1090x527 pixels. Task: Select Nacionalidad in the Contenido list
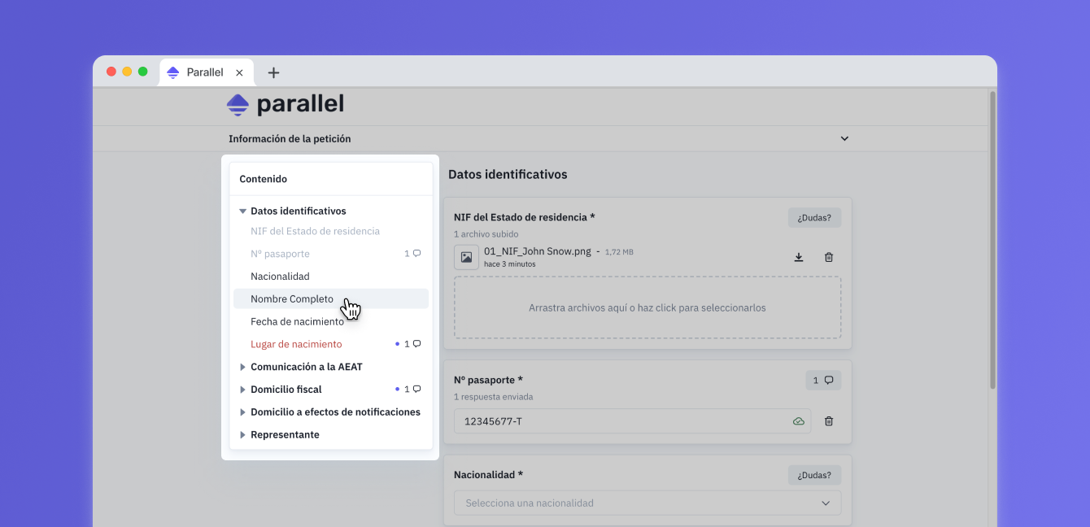280,277
